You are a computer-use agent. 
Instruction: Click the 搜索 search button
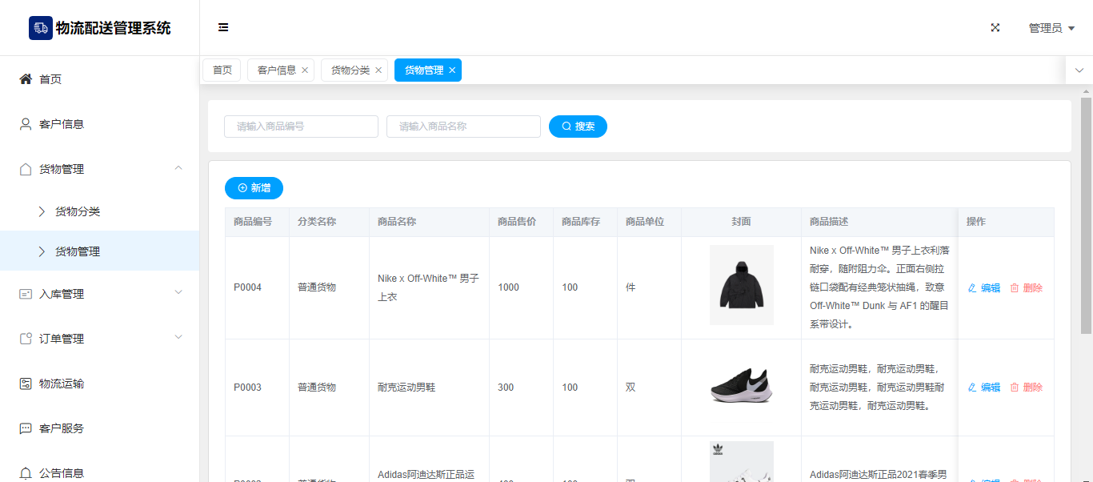578,127
